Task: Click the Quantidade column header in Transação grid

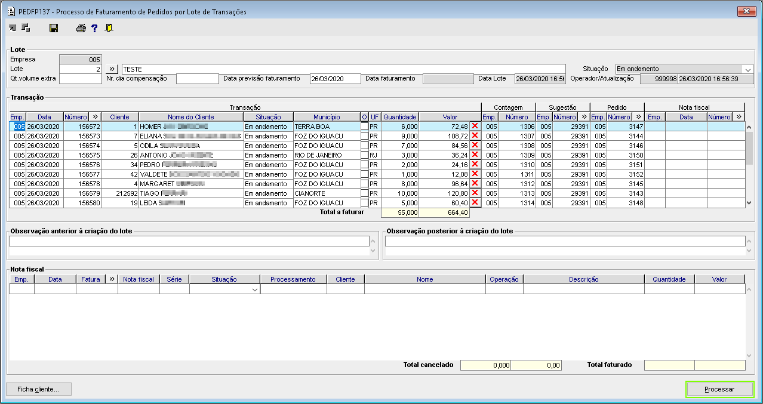Action: click(400, 117)
